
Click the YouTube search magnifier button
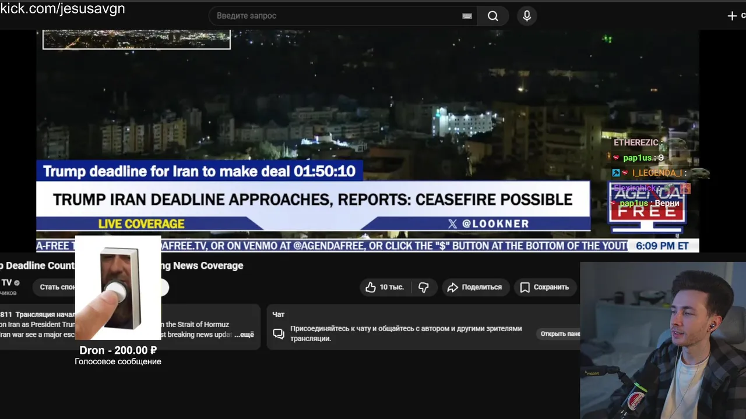tap(493, 16)
